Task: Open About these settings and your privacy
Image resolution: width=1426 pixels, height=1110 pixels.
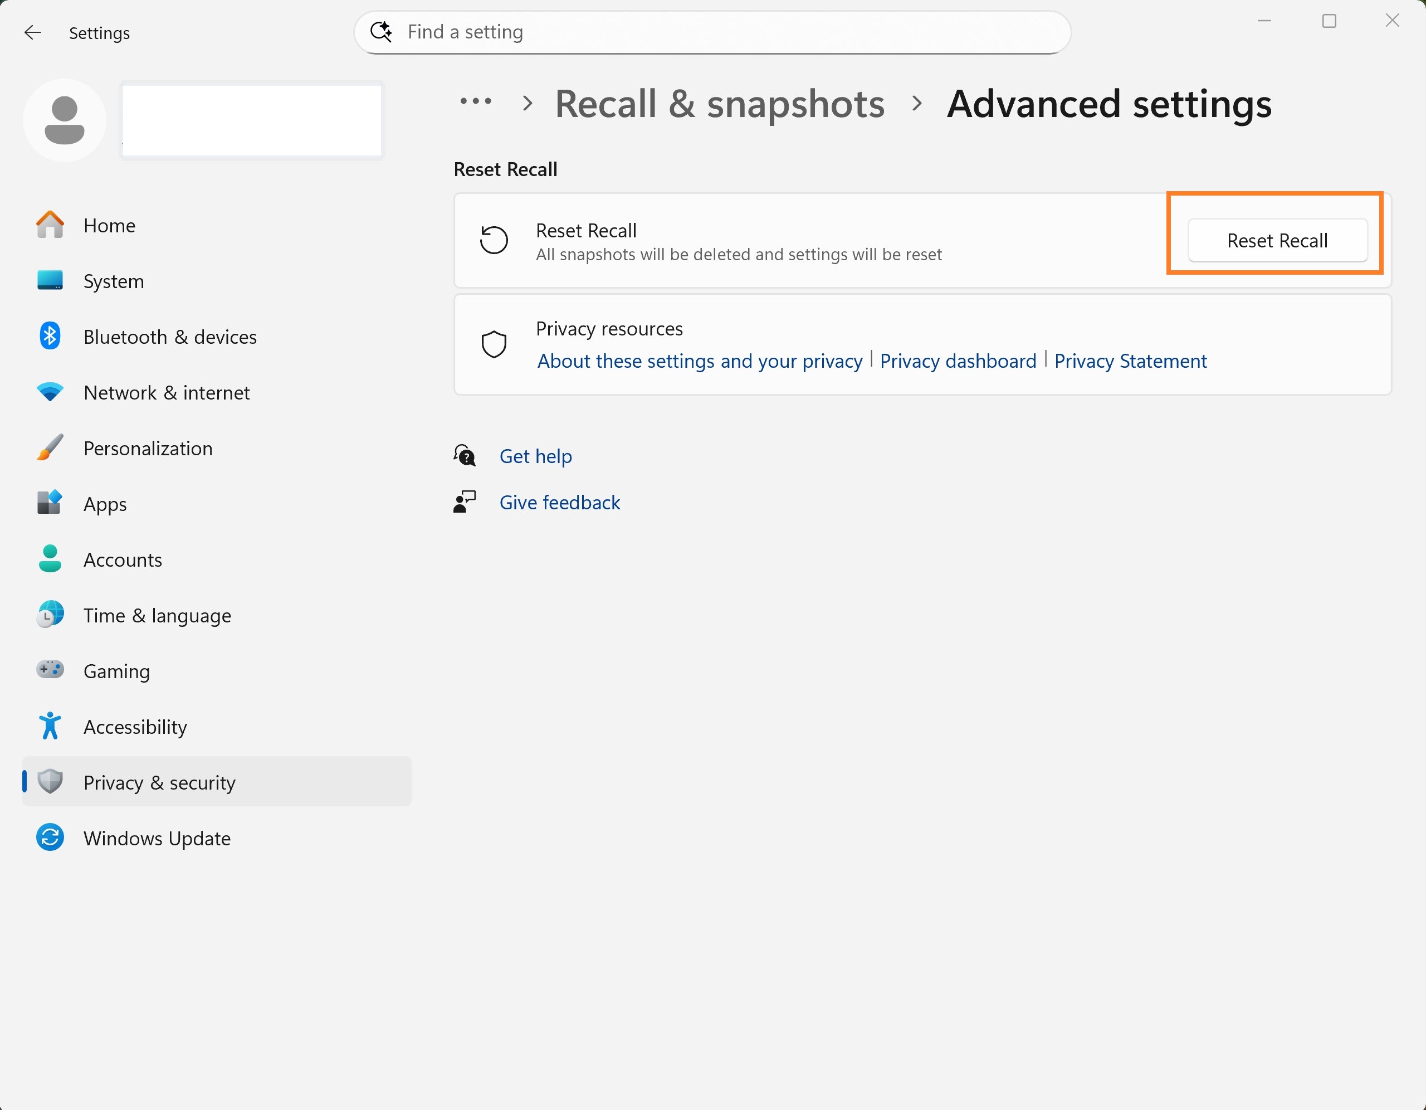Action: [700, 361]
